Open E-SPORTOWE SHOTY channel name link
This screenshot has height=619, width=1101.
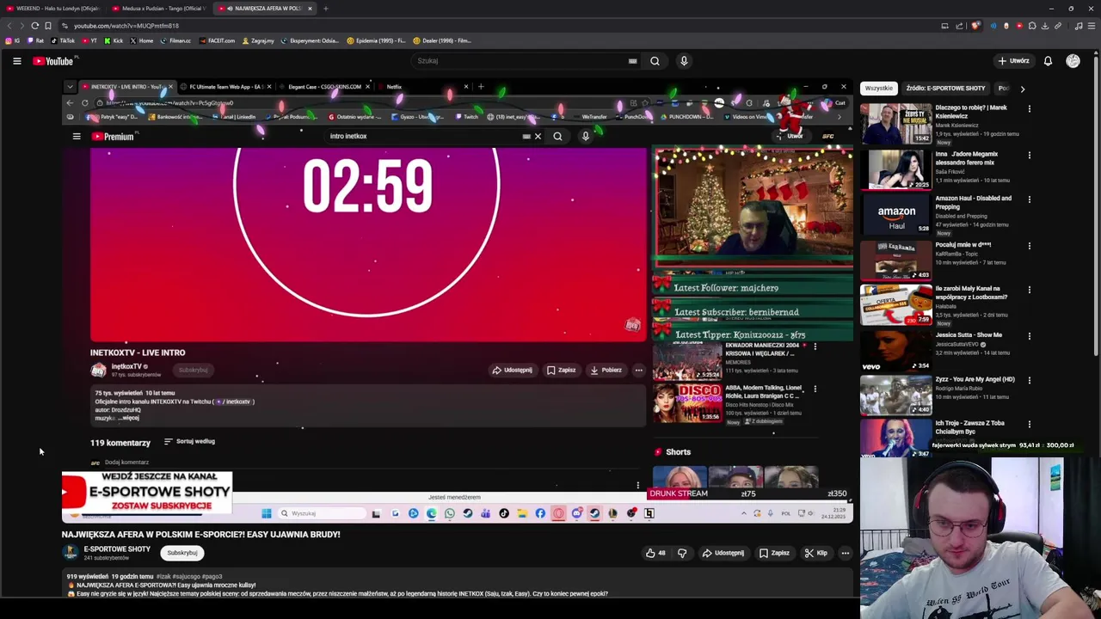(x=117, y=549)
